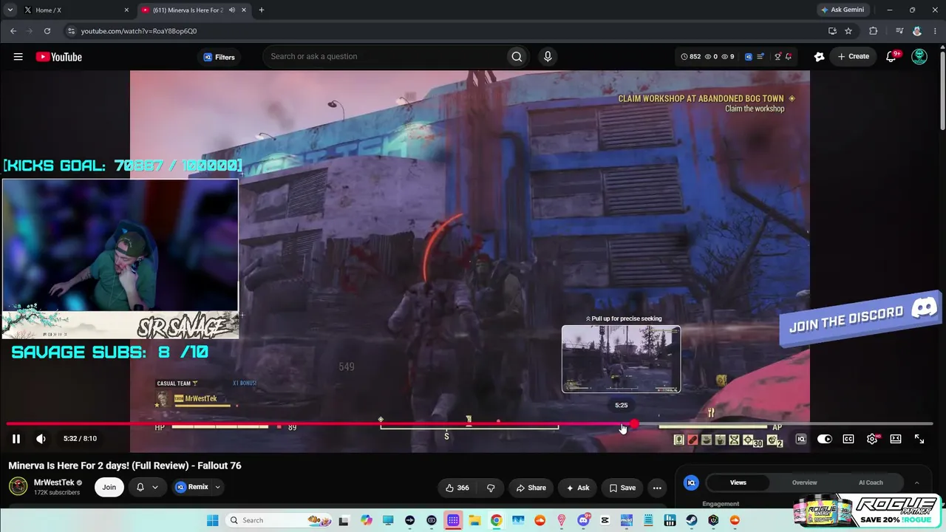Click the YouTube search input field

pos(384,57)
